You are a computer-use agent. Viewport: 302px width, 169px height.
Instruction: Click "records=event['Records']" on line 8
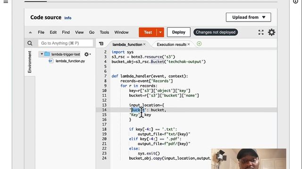coord(147,81)
